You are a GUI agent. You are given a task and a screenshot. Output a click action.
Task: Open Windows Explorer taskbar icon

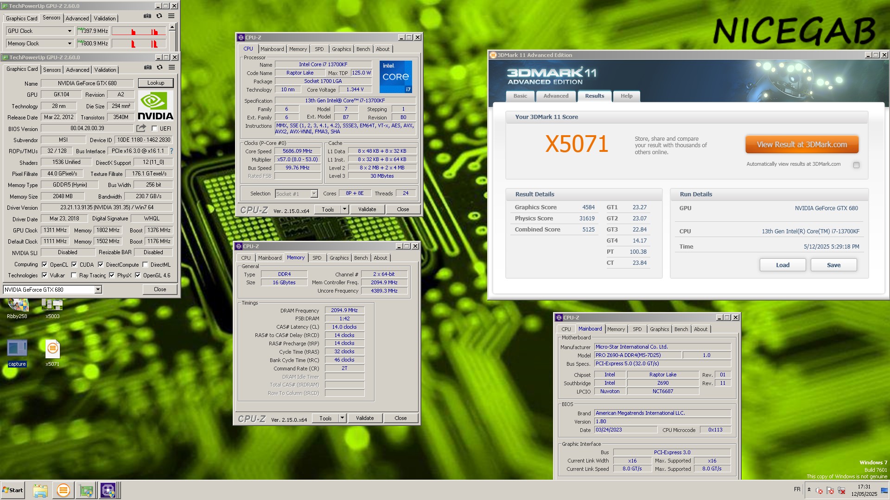tap(40, 490)
